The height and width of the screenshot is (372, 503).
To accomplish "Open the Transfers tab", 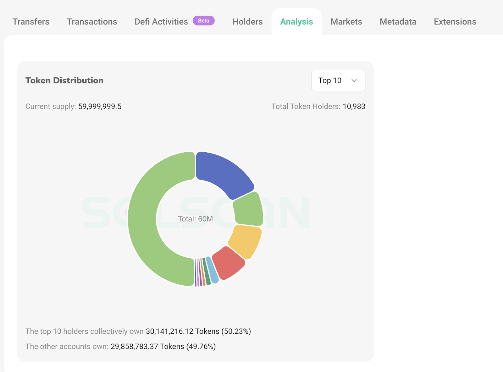I will click(31, 22).
